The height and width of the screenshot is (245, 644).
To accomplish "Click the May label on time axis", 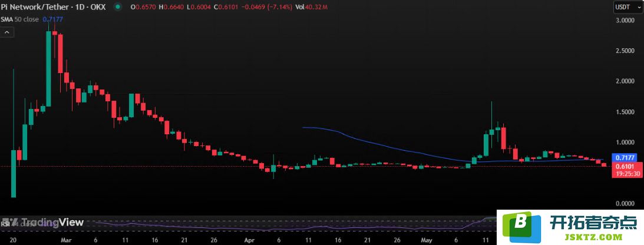I will click(x=426, y=240).
